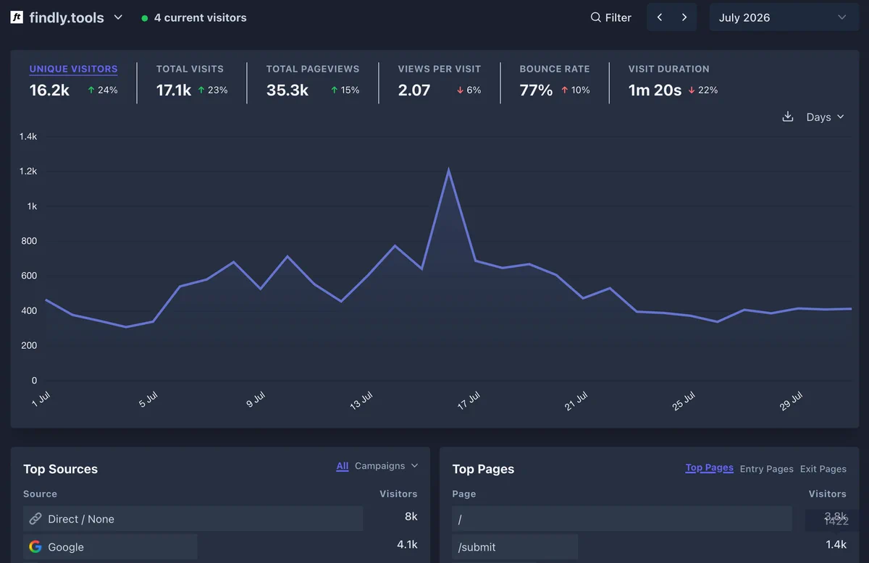Click the 17.1k total visits value
This screenshot has width=869, height=563.
point(174,90)
